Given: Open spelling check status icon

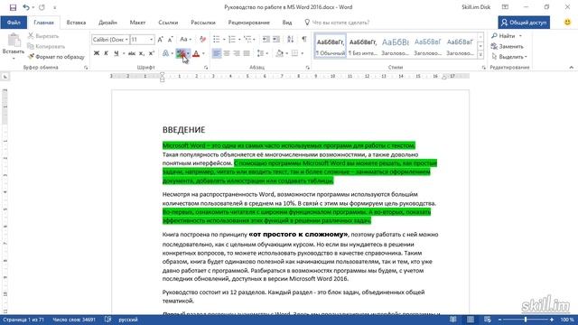Looking at the screenshot, I should point(108,320).
